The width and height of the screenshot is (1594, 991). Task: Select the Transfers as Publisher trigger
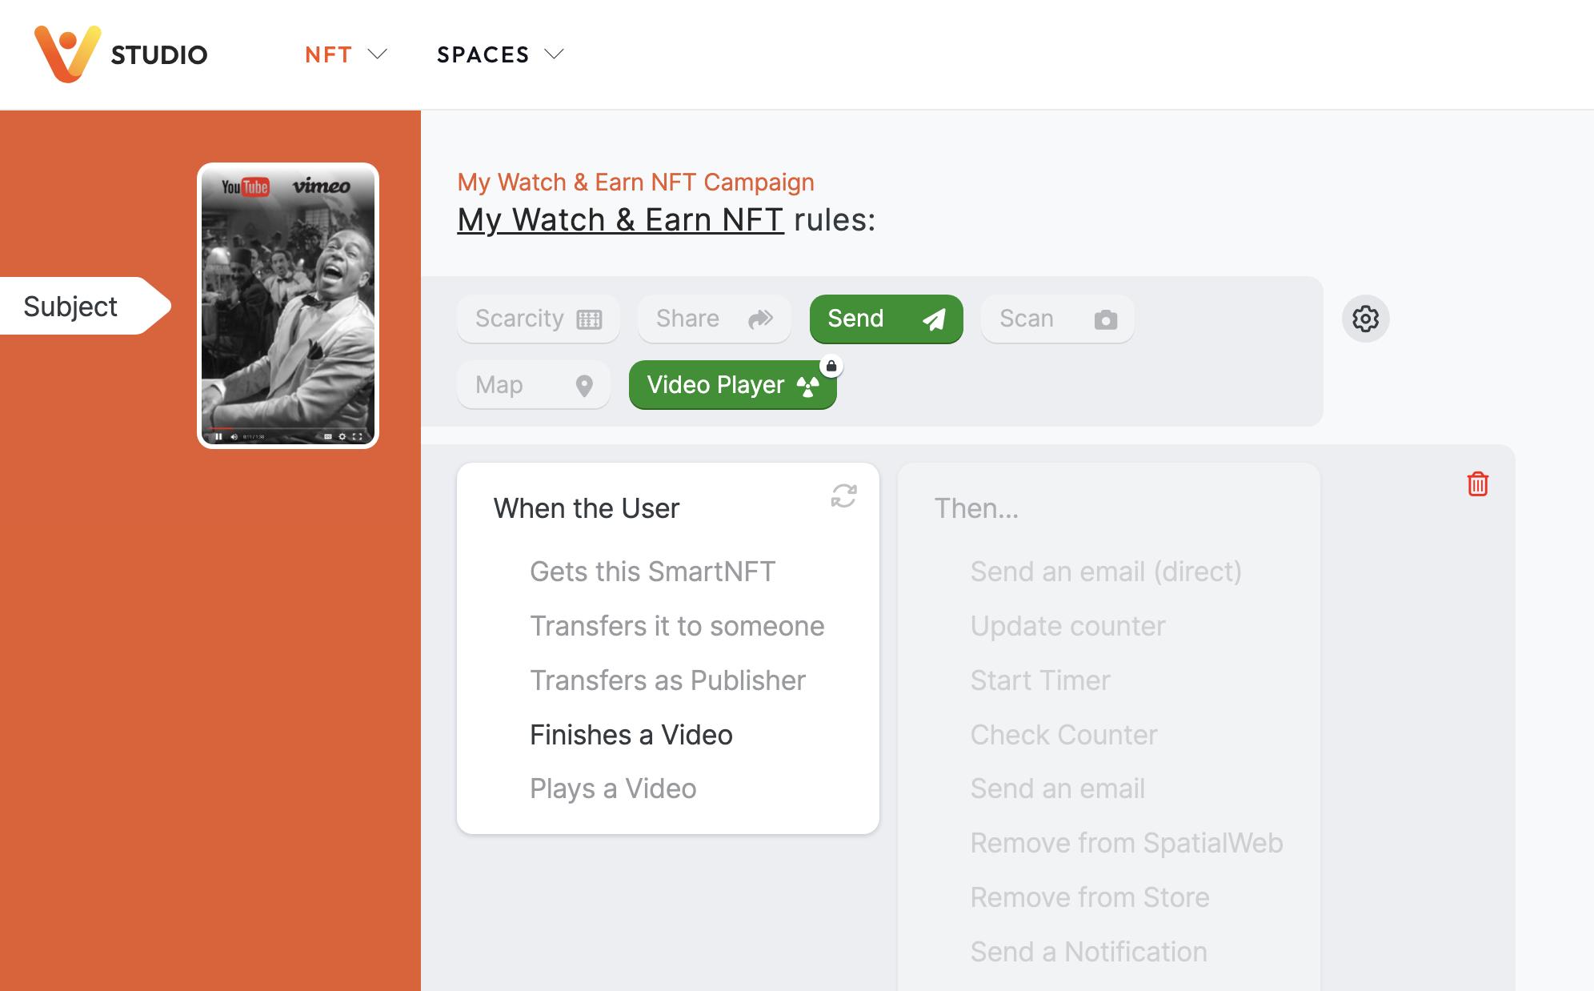[667, 680]
